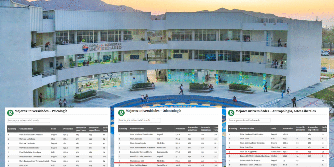The image size is (334, 167).
Task: Sort Antropología table by Promedio genéricas header
Action: point(300,129)
